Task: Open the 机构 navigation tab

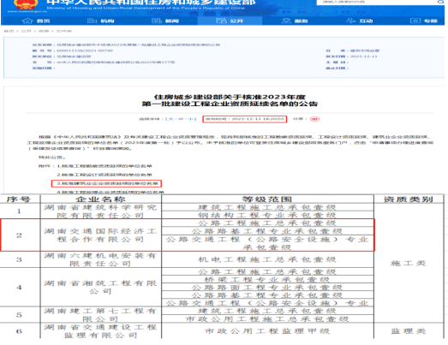Action: coord(100,21)
